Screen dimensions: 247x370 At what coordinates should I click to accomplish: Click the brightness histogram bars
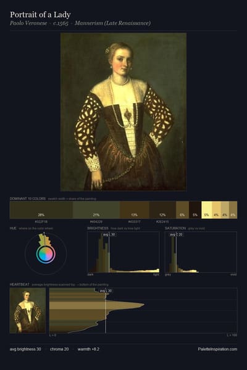pos(124,253)
